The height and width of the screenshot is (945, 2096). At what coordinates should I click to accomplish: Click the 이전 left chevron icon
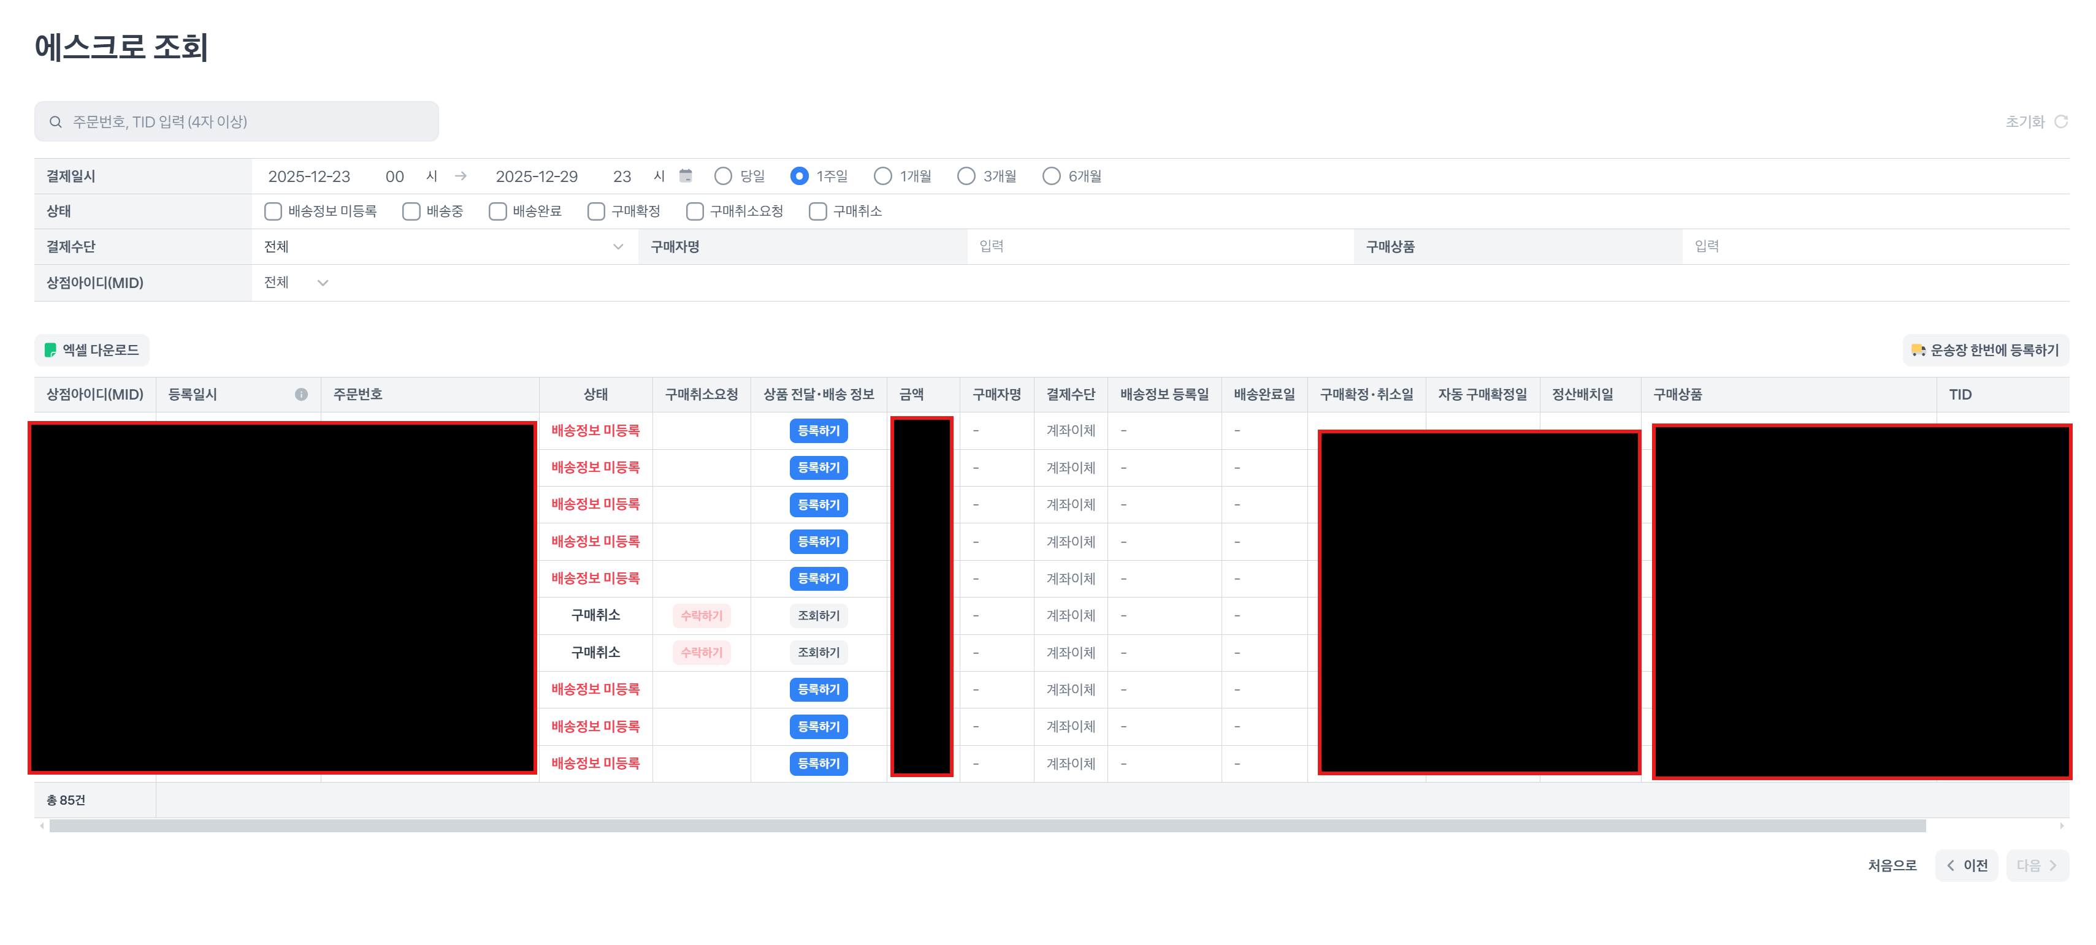click(x=1950, y=865)
